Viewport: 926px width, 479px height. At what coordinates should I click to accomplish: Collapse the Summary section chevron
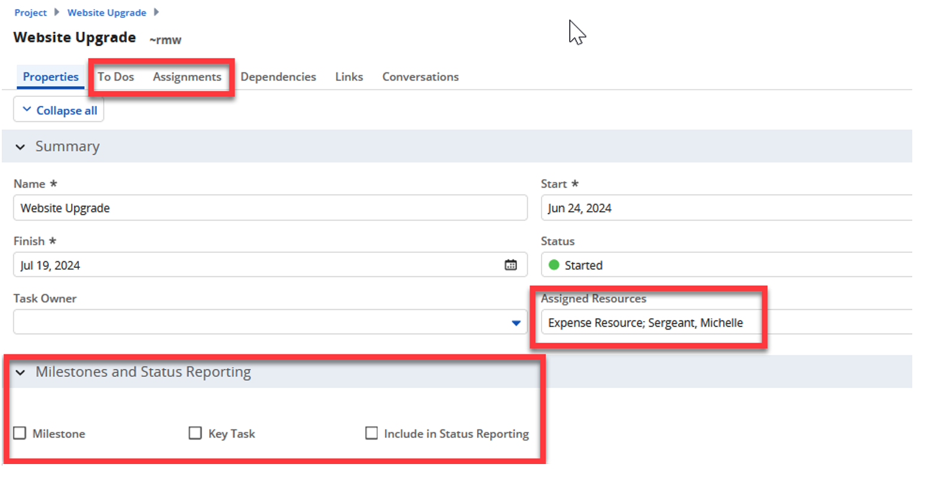[20, 147]
